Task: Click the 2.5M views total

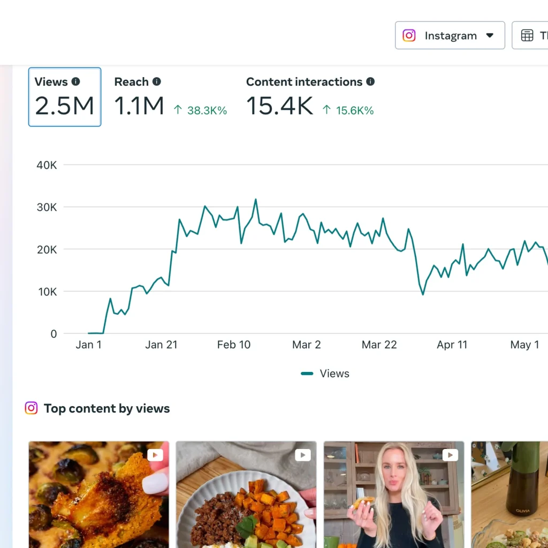Action: click(65, 106)
